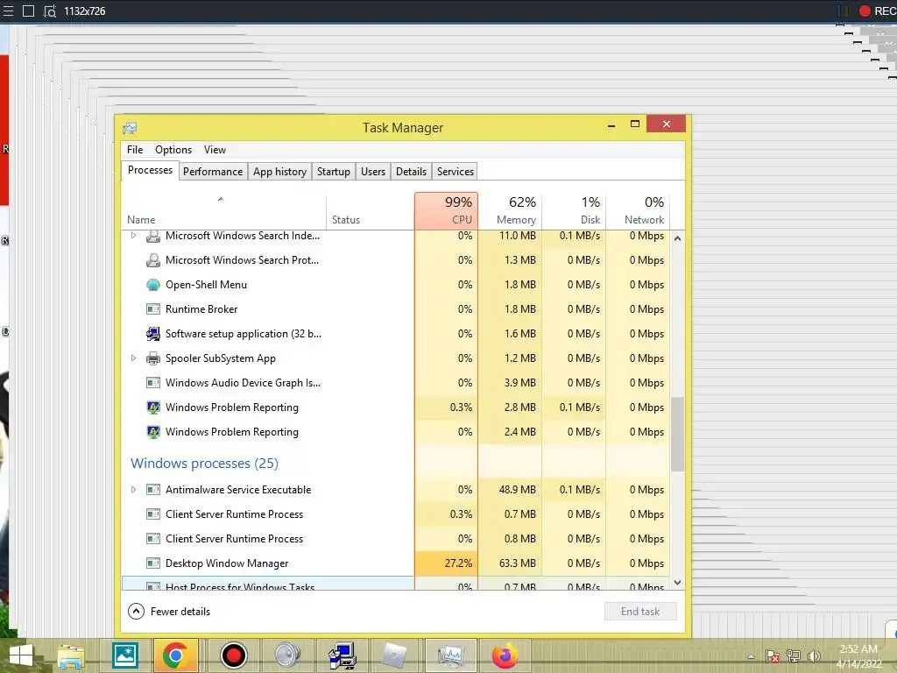Click the Open-Shell Menu process icon
Image resolution: width=897 pixels, height=673 pixels.
click(x=152, y=285)
